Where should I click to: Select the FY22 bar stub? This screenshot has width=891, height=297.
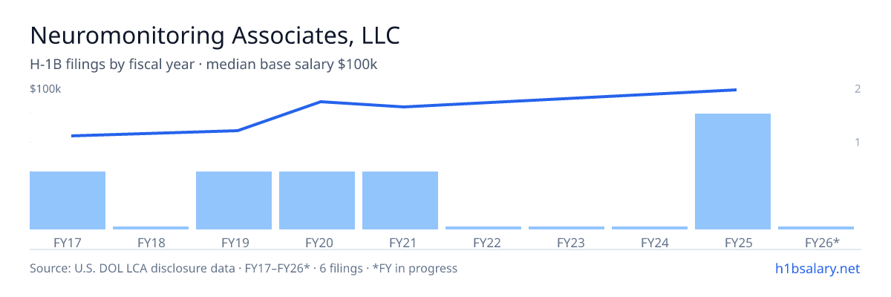click(x=483, y=228)
